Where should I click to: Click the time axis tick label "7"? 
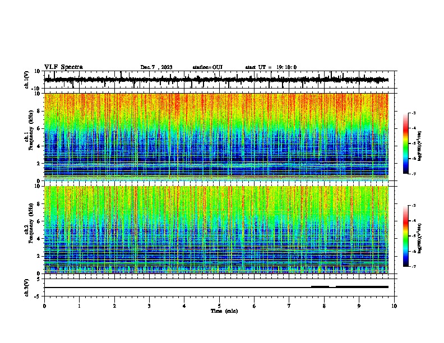[x=289, y=306]
